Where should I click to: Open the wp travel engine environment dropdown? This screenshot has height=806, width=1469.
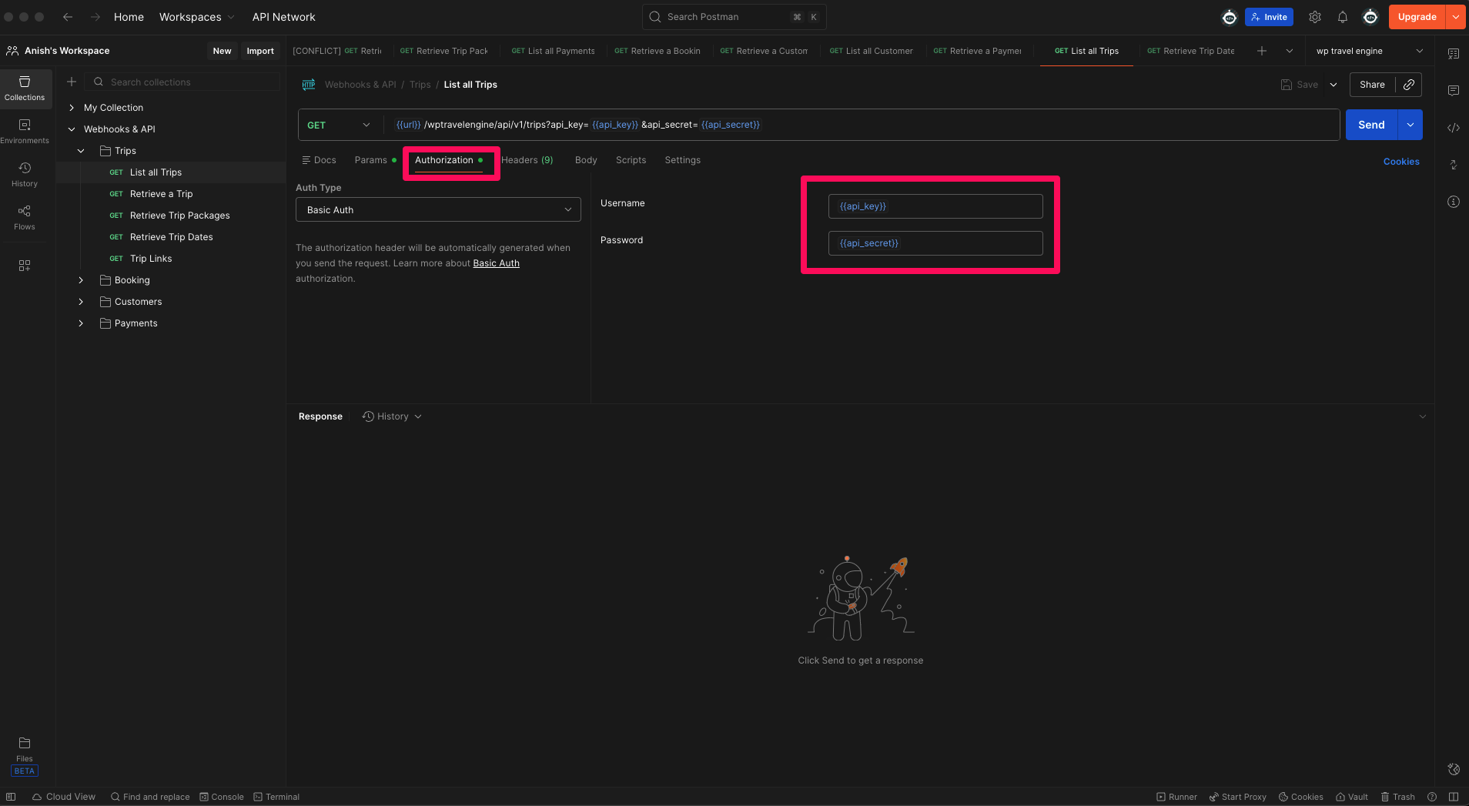[x=1369, y=51]
